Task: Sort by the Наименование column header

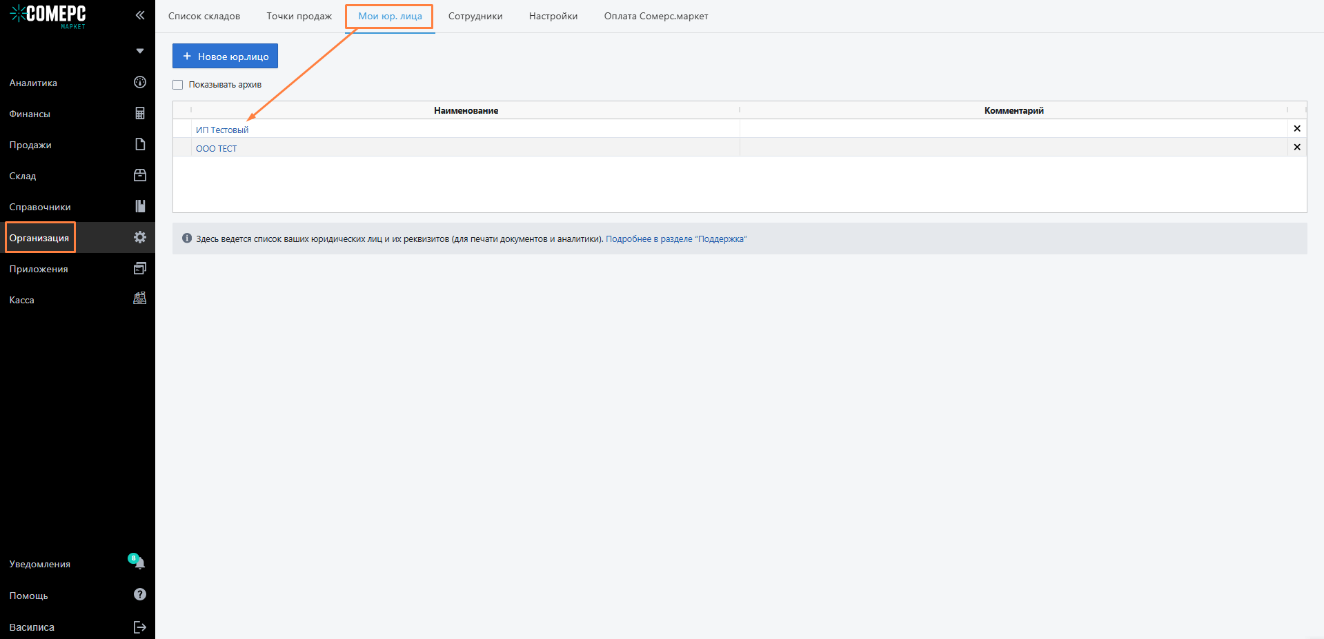Action: (x=466, y=110)
